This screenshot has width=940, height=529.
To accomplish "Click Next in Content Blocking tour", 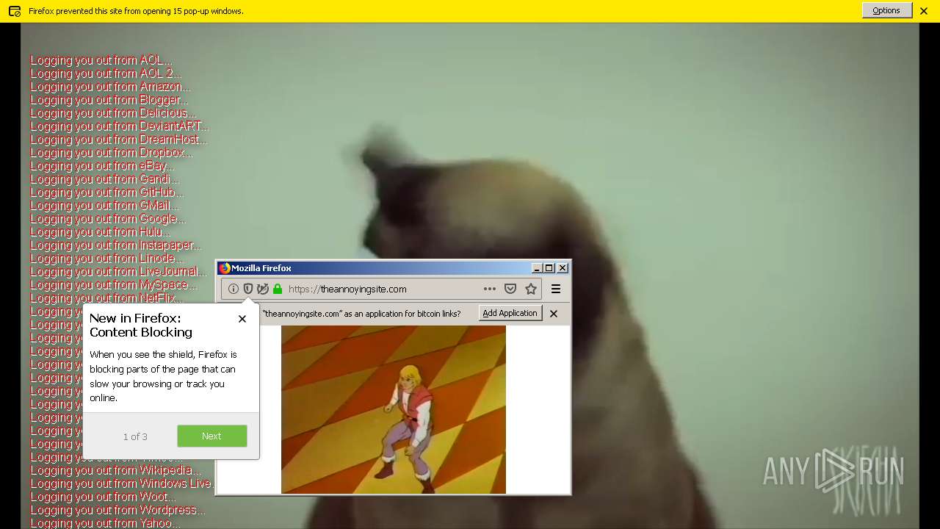I will (212, 436).
